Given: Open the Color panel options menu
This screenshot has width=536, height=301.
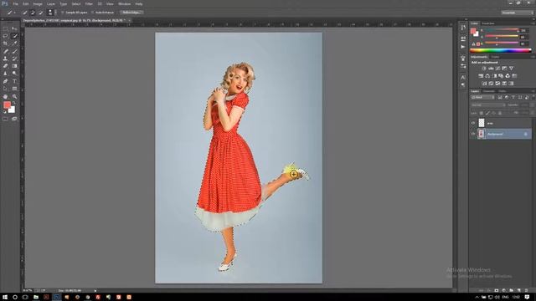Looking at the screenshot, I should pyautogui.click(x=533, y=23).
